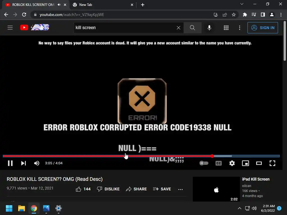287x215 pixels.
Task: Like the video thumbs up
Action: click(83, 189)
